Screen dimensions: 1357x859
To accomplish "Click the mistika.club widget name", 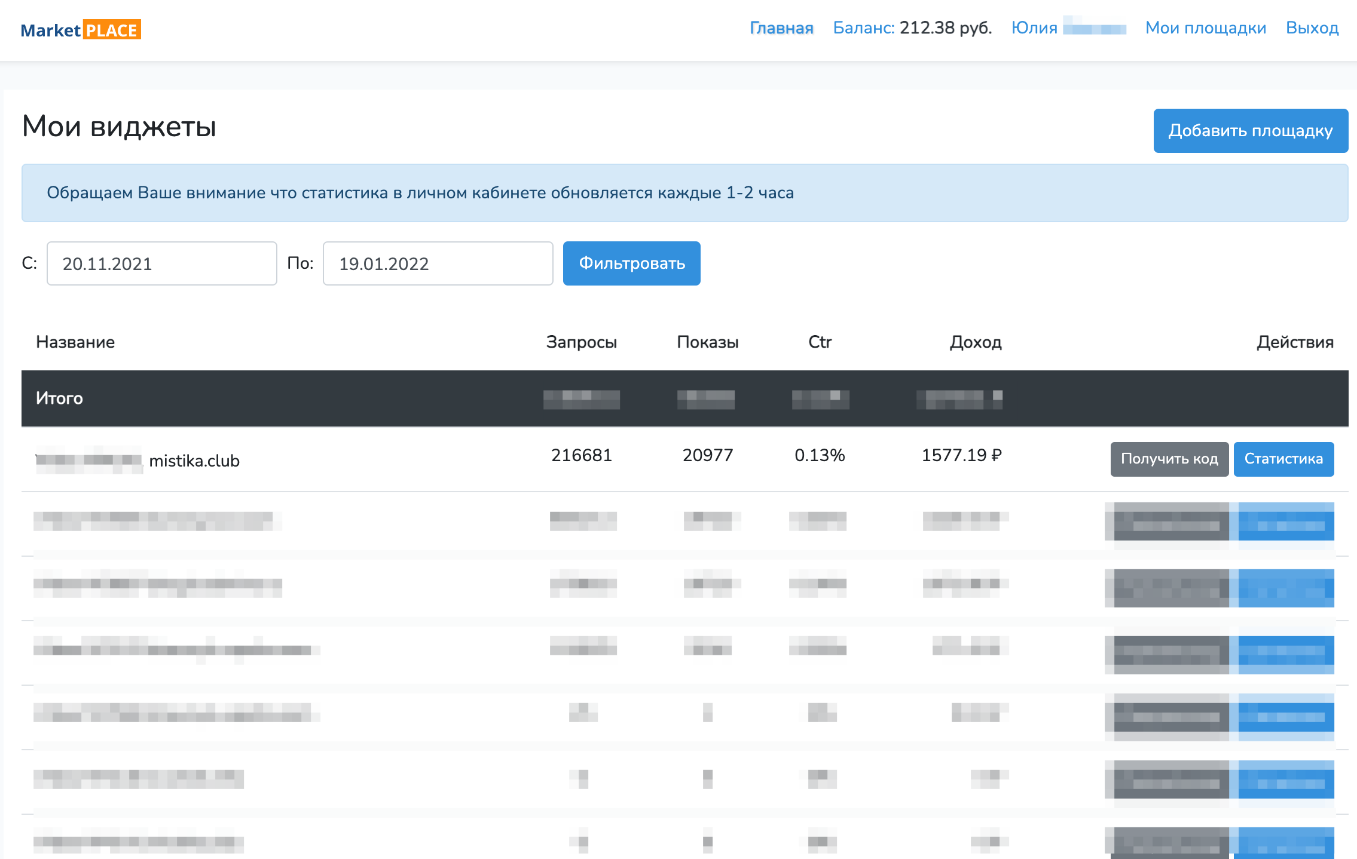I will tap(194, 461).
